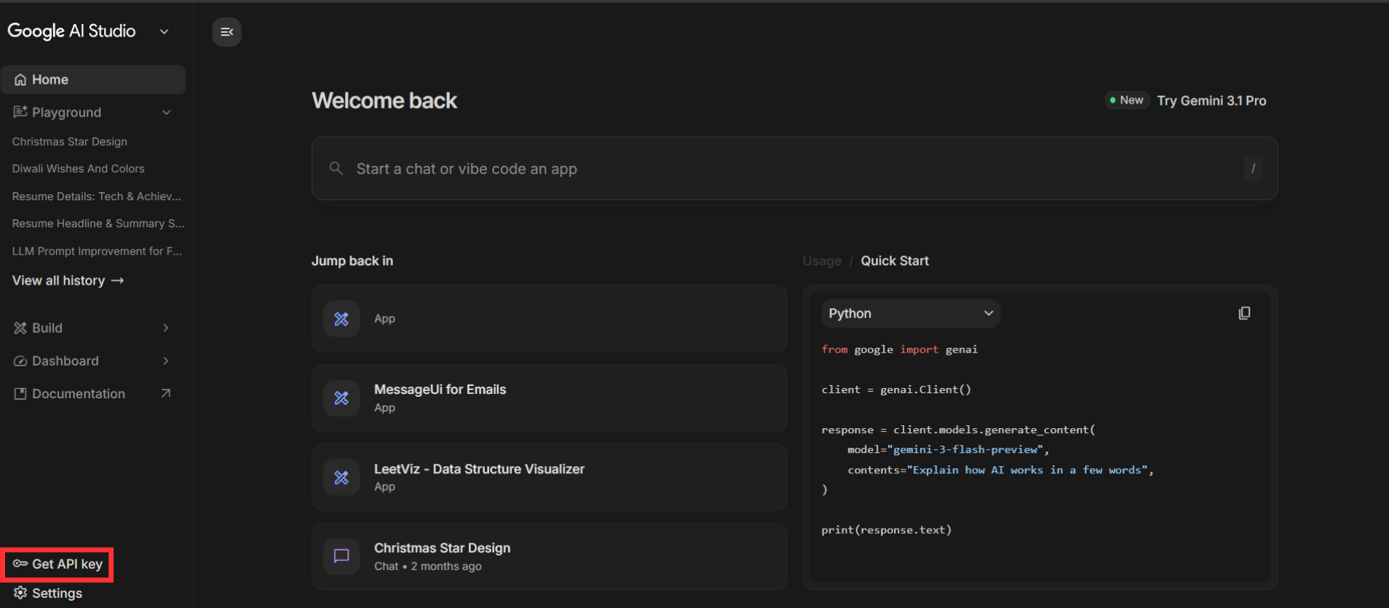This screenshot has width=1389, height=608.
Task: Open MessageUi for Emails card
Action: tap(550, 398)
